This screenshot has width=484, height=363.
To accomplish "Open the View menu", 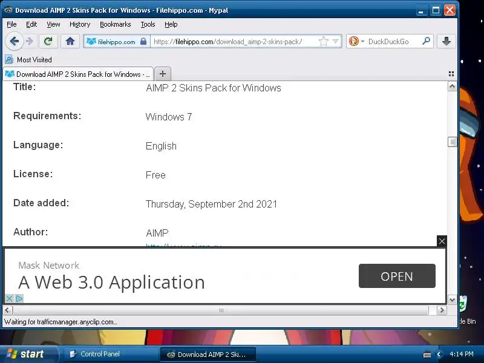I will (53, 24).
